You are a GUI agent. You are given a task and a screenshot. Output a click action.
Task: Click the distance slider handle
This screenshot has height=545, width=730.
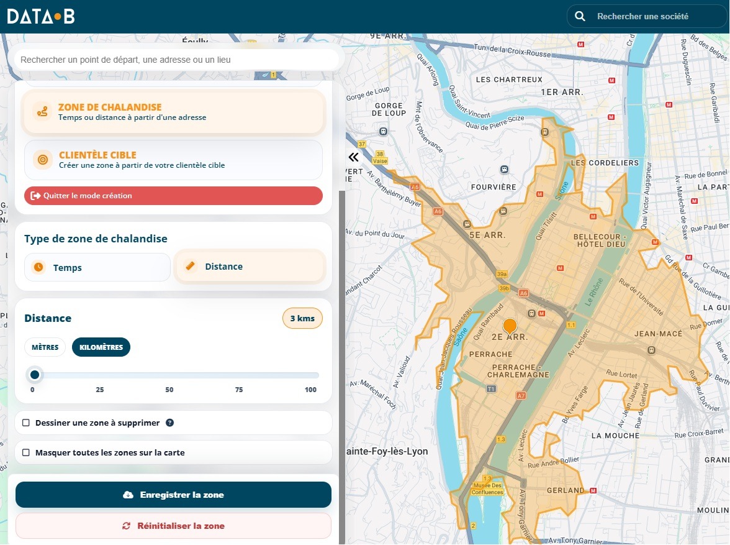click(x=35, y=375)
